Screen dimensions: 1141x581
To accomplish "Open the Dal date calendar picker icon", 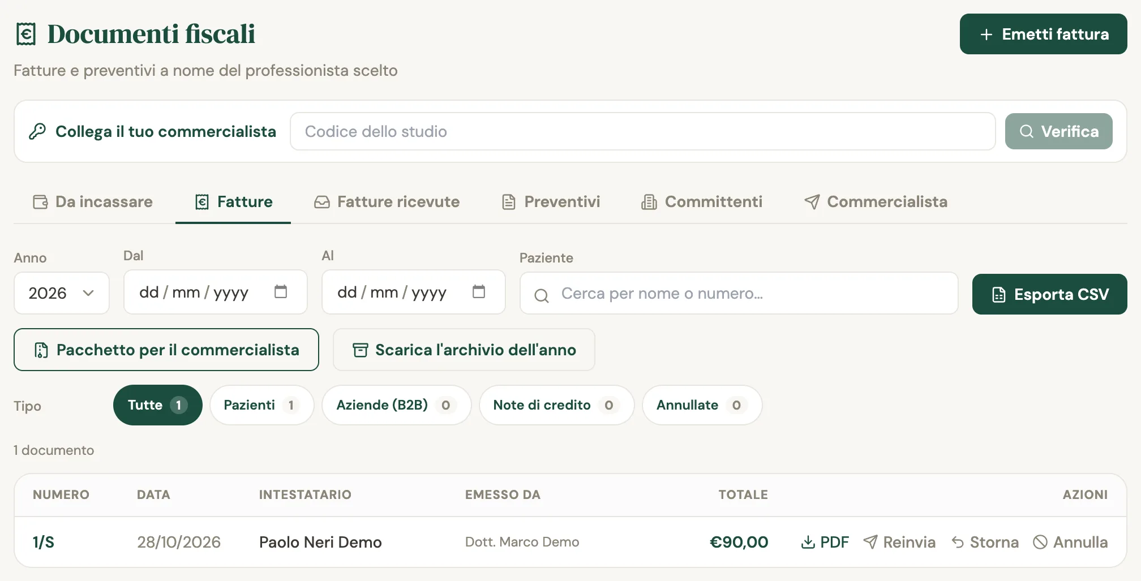I will 281,292.
